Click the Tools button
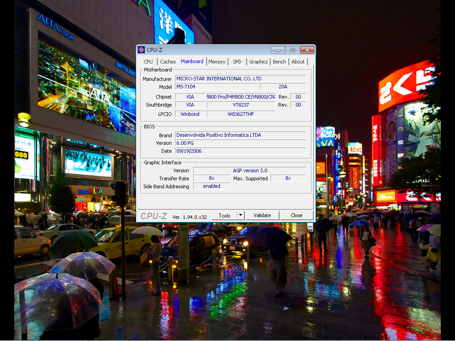The width and height of the screenshot is (455, 341). 224,215
